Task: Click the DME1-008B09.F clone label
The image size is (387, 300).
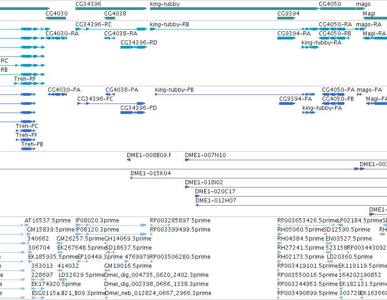Action: coord(149,155)
